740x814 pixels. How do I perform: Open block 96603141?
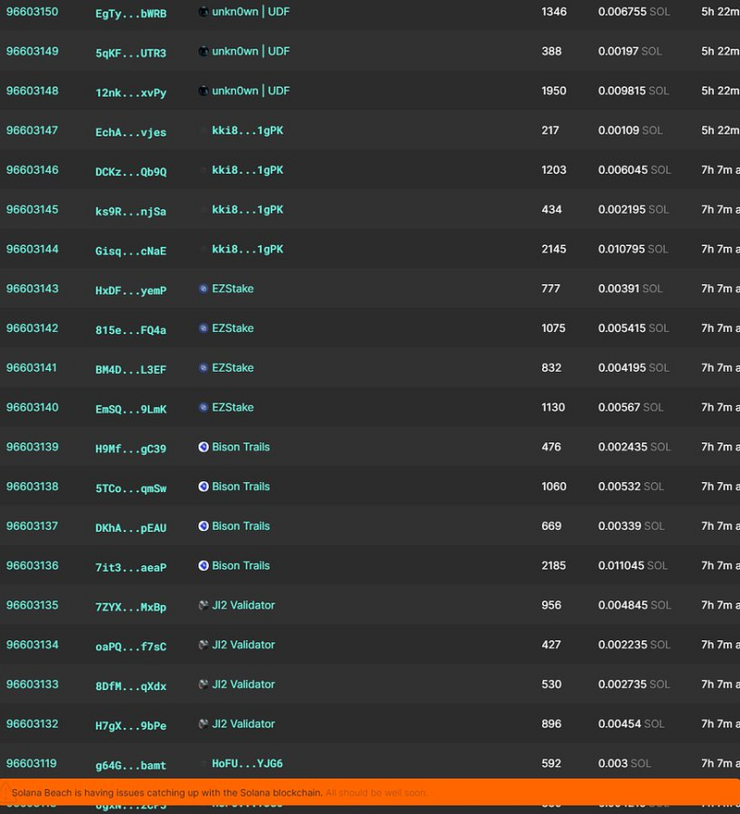[32, 367]
